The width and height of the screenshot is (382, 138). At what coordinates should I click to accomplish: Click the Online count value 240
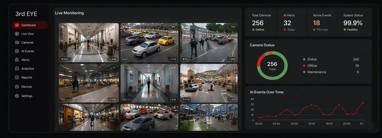pos(356,59)
